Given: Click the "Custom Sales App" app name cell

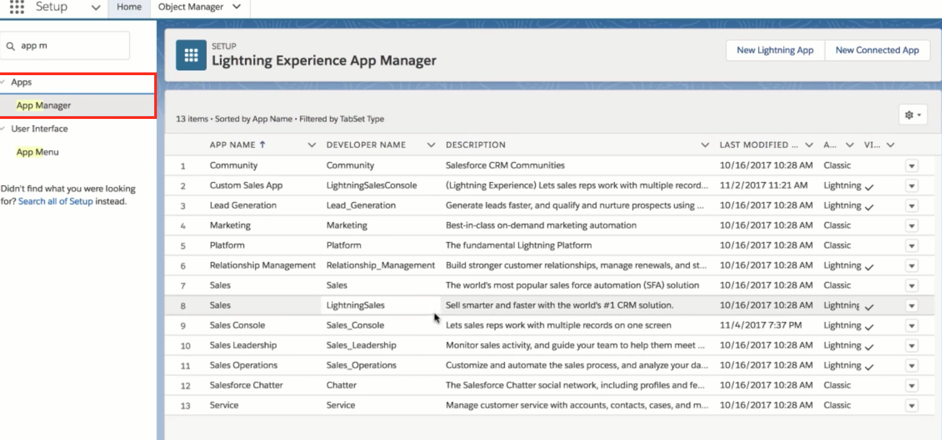Looking at the screenshot, I should click(246, 185).
